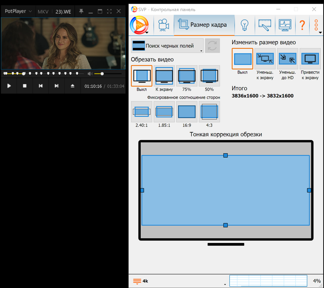324x288 pixels.
Task: Click the eject/open file button in PotPlayer
Action: tap(72, 86)
